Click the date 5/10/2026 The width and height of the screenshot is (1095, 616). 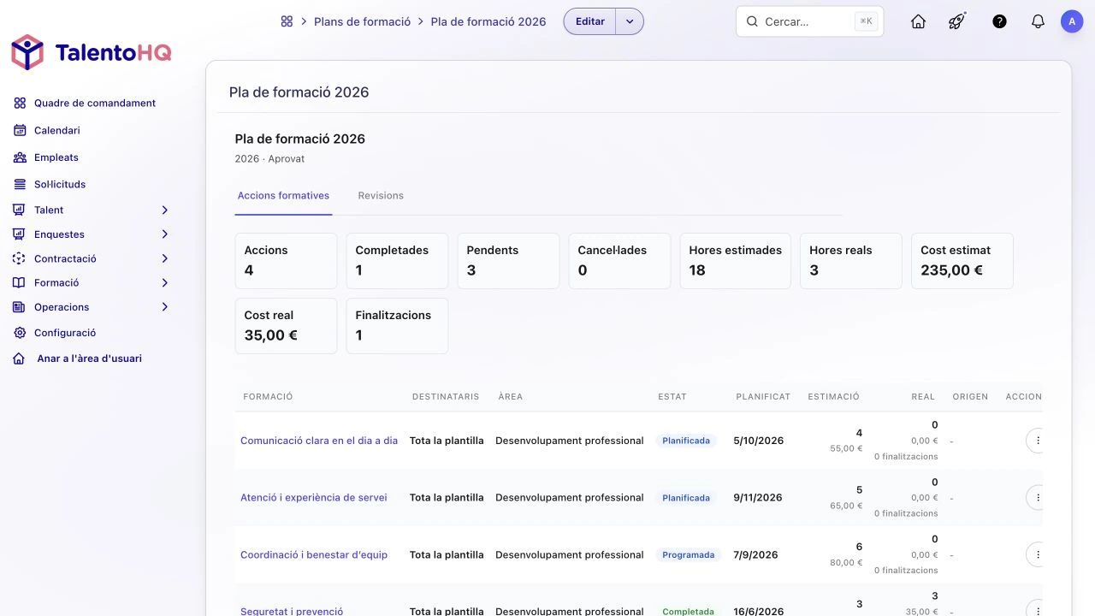(x=759, y=441)
